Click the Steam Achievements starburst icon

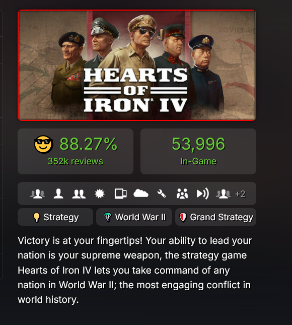coord(100,194)
